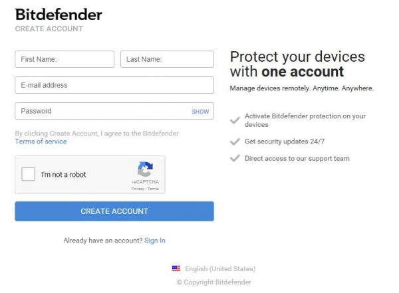
Task: Click checkmark beside Activate Bitdefender protection
Action: click(x=235, y=120)
